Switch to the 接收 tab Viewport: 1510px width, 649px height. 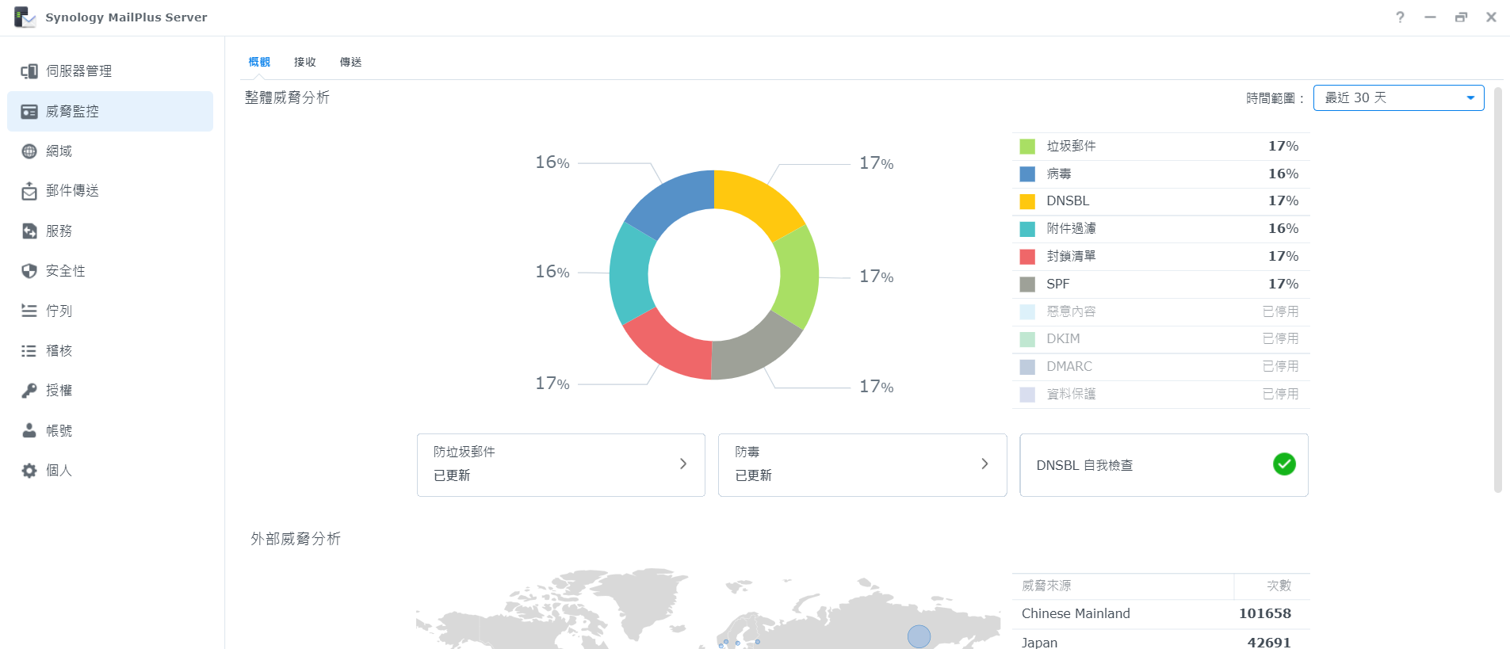[305, 62]
